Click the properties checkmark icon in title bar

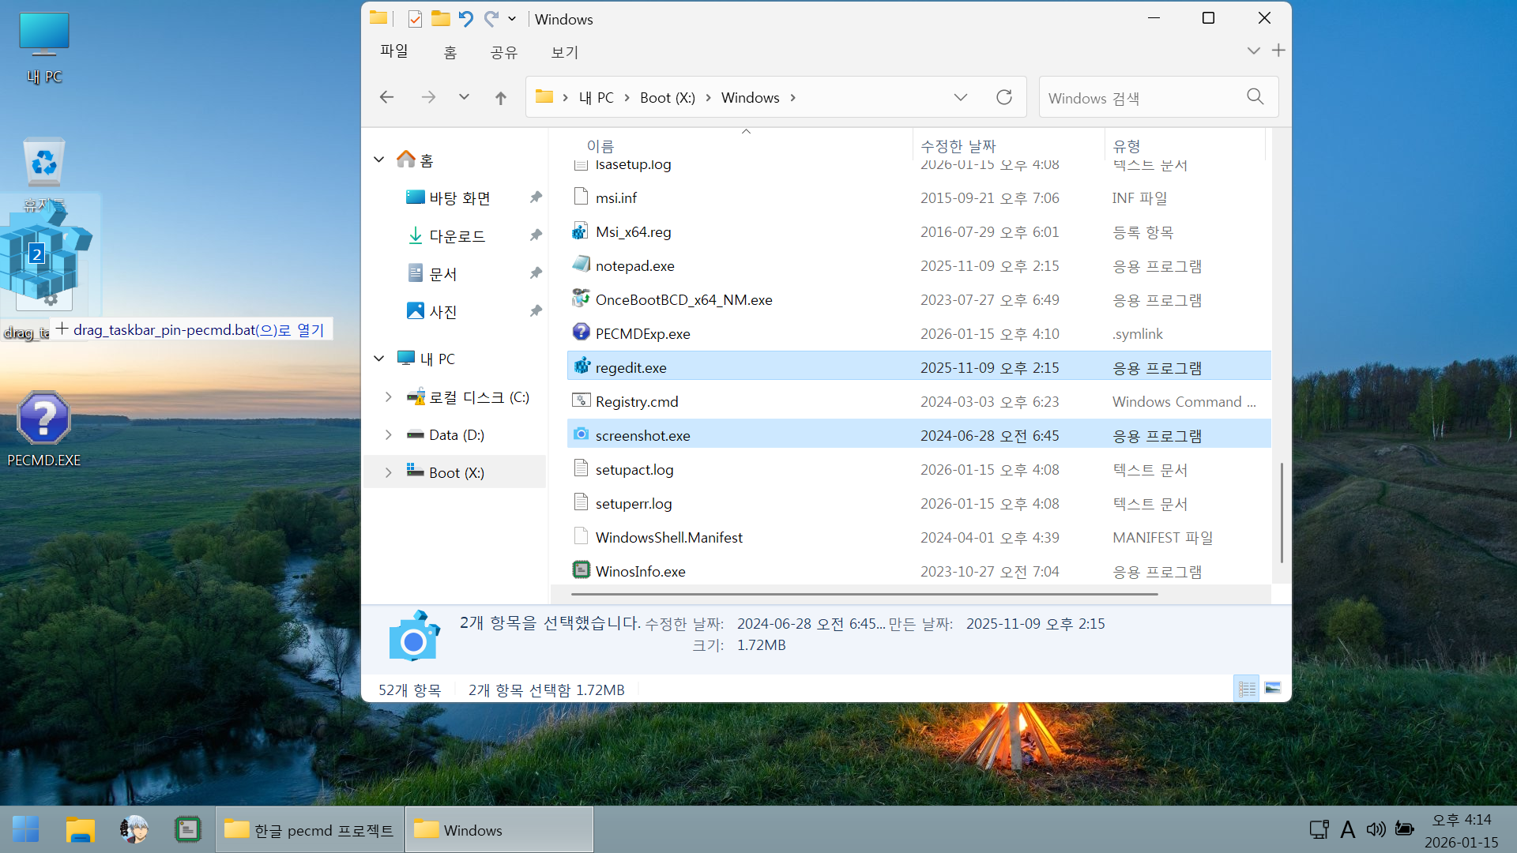click(415, 19)
